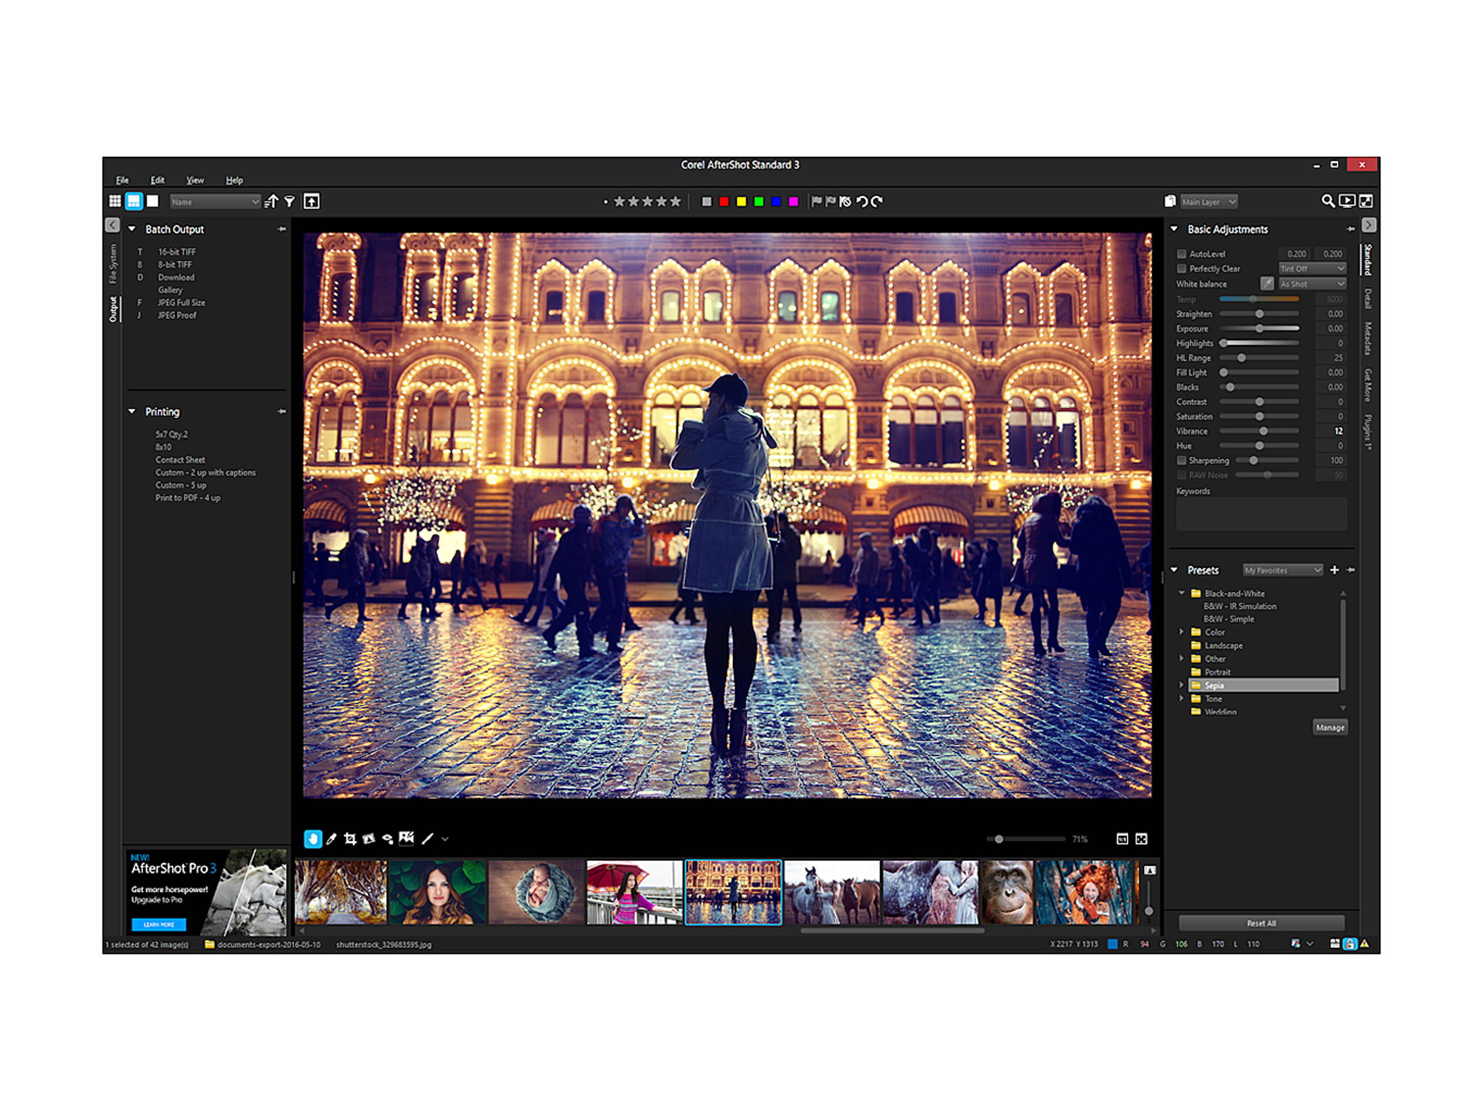Toggle the Sharpening checkbox
Screen dimensions: 1483x1112
click(1182, 461)
